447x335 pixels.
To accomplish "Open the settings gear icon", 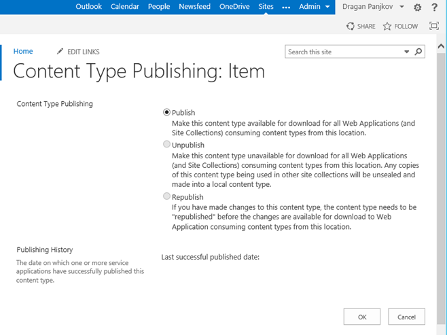I will (x=417, y=7).
